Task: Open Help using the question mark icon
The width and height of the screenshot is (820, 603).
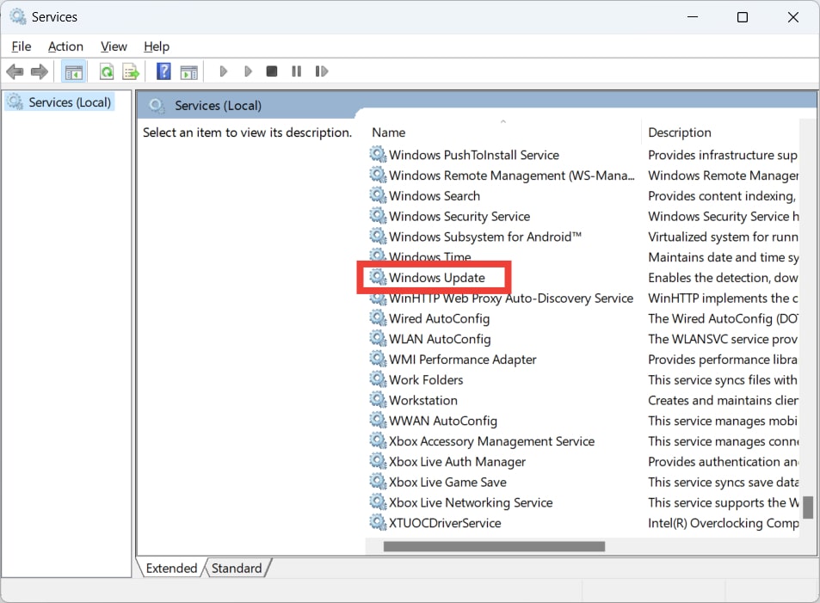Action: coord(163,71)
